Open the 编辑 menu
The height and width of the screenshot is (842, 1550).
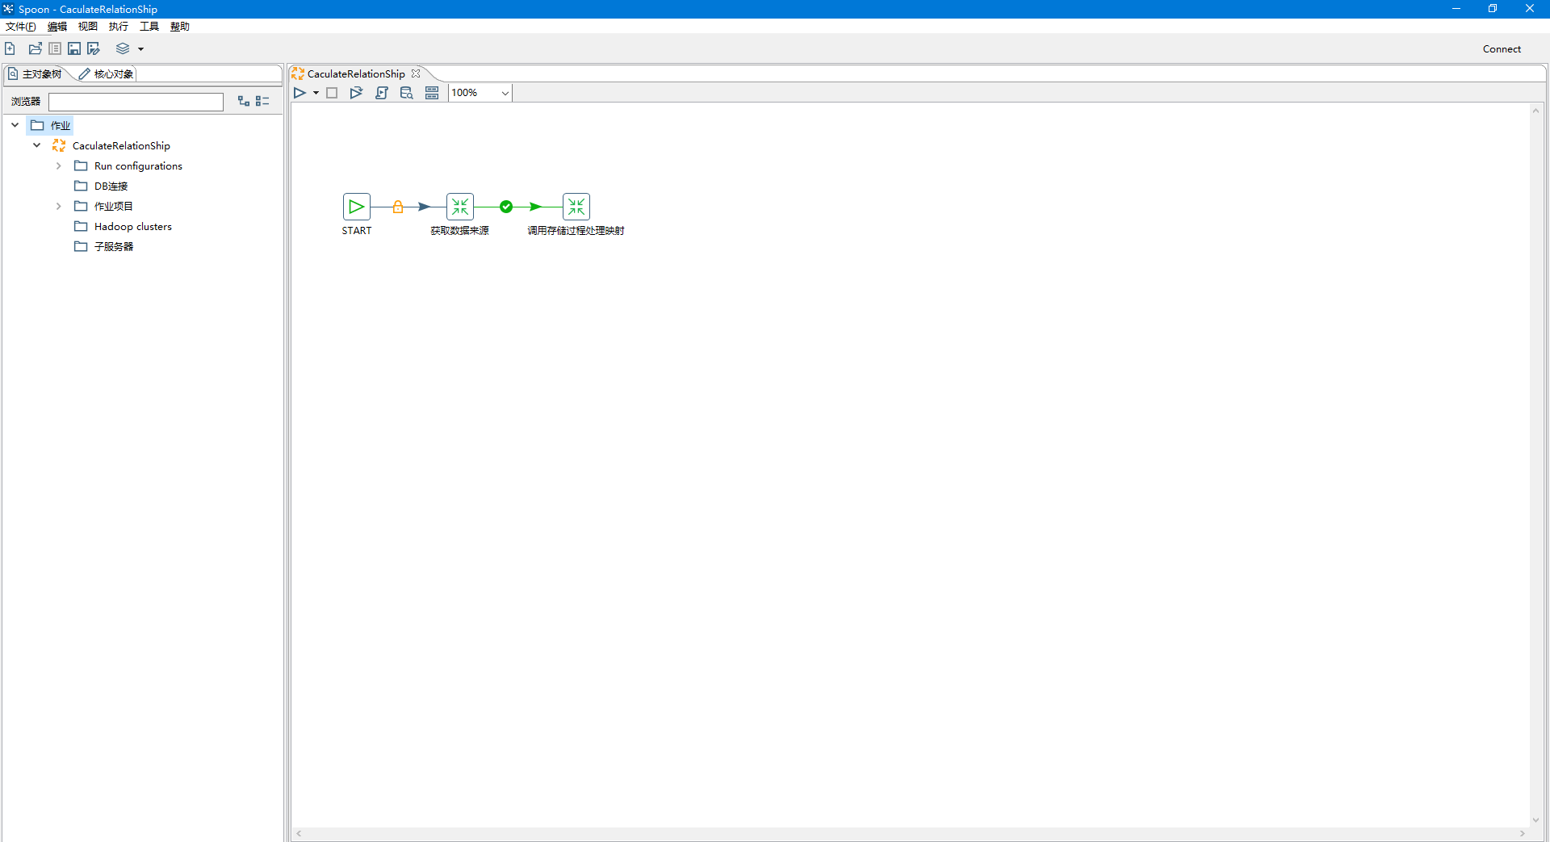tap(57, 27)
